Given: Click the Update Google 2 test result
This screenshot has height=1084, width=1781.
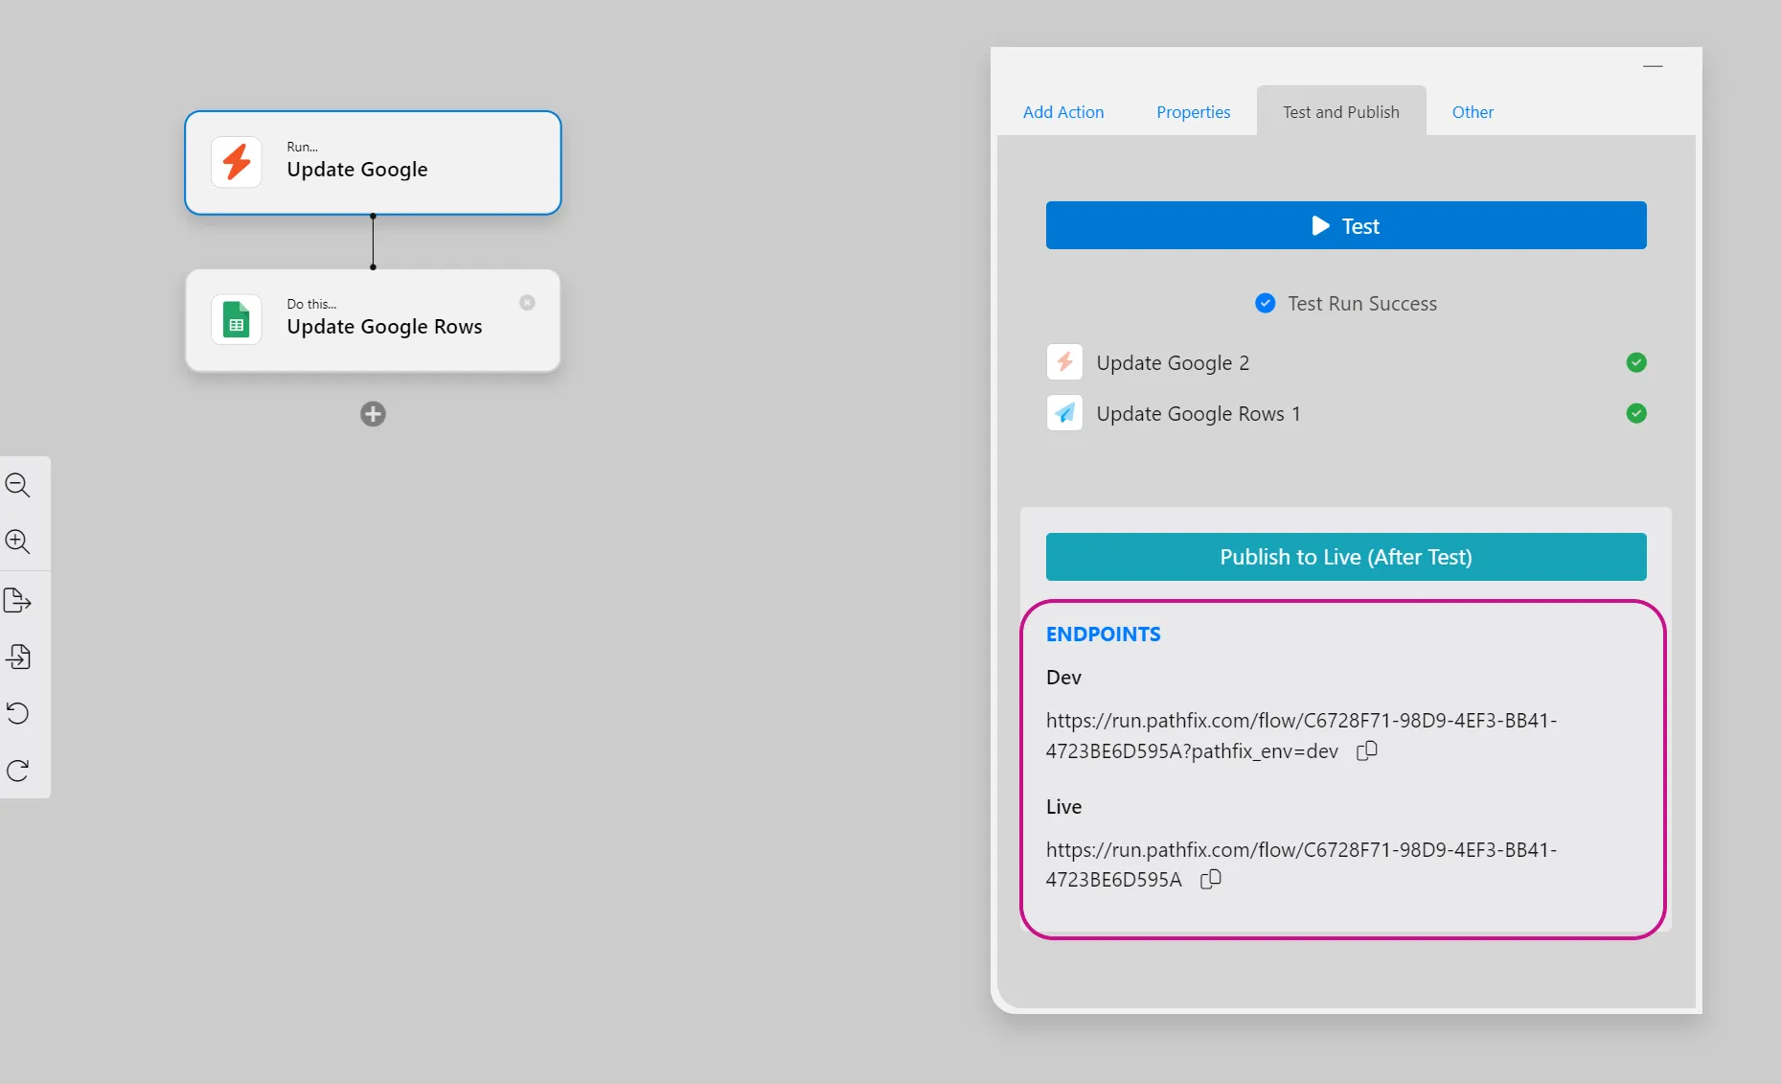Looking at the screenshot, I should pyautogui.click(x=1346, y=362).
